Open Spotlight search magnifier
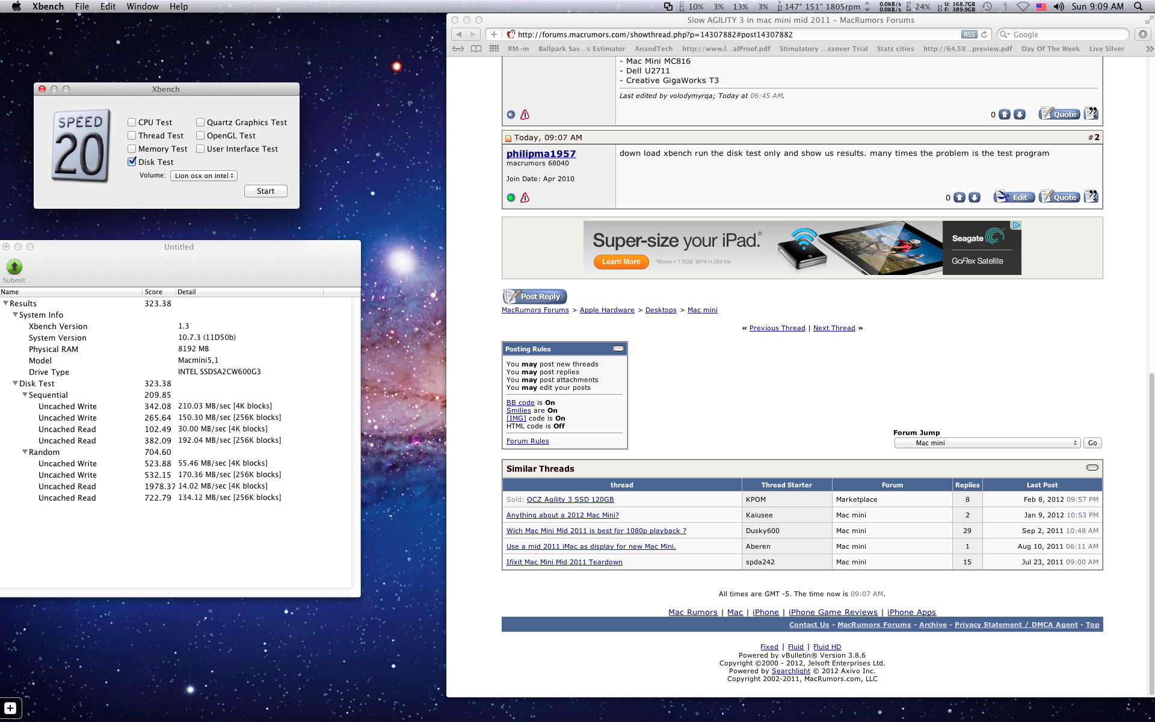The image size is (1155, 722). [1138, 7]
